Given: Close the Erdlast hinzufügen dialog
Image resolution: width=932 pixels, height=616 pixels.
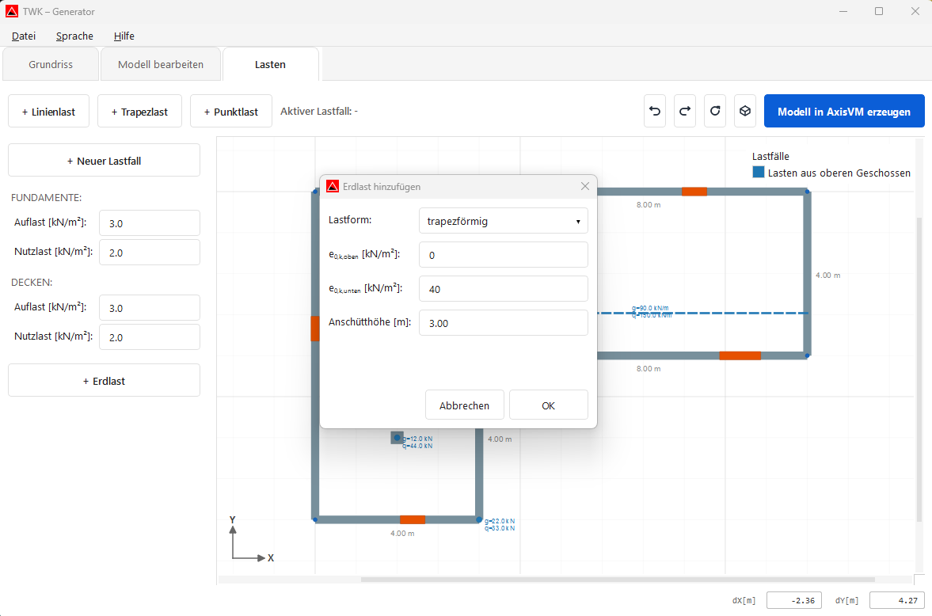Looking at the screenshot, I should point(585,186).
